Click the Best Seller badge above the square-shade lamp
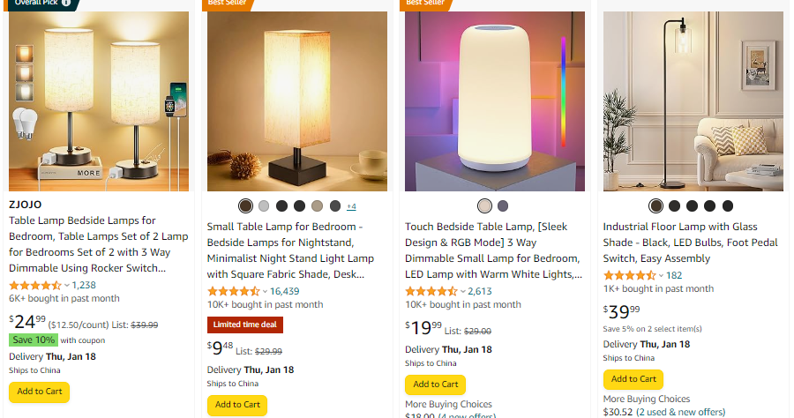Image resolution: width=794 pixels, height=418 pixels. pyautogui.click(x=228, y=3)
